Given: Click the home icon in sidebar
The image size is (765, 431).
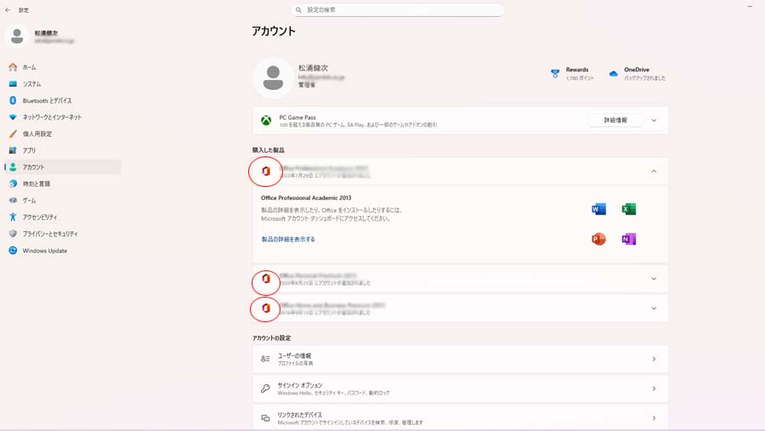Looking at the screenshot, I should coord(13,67).
